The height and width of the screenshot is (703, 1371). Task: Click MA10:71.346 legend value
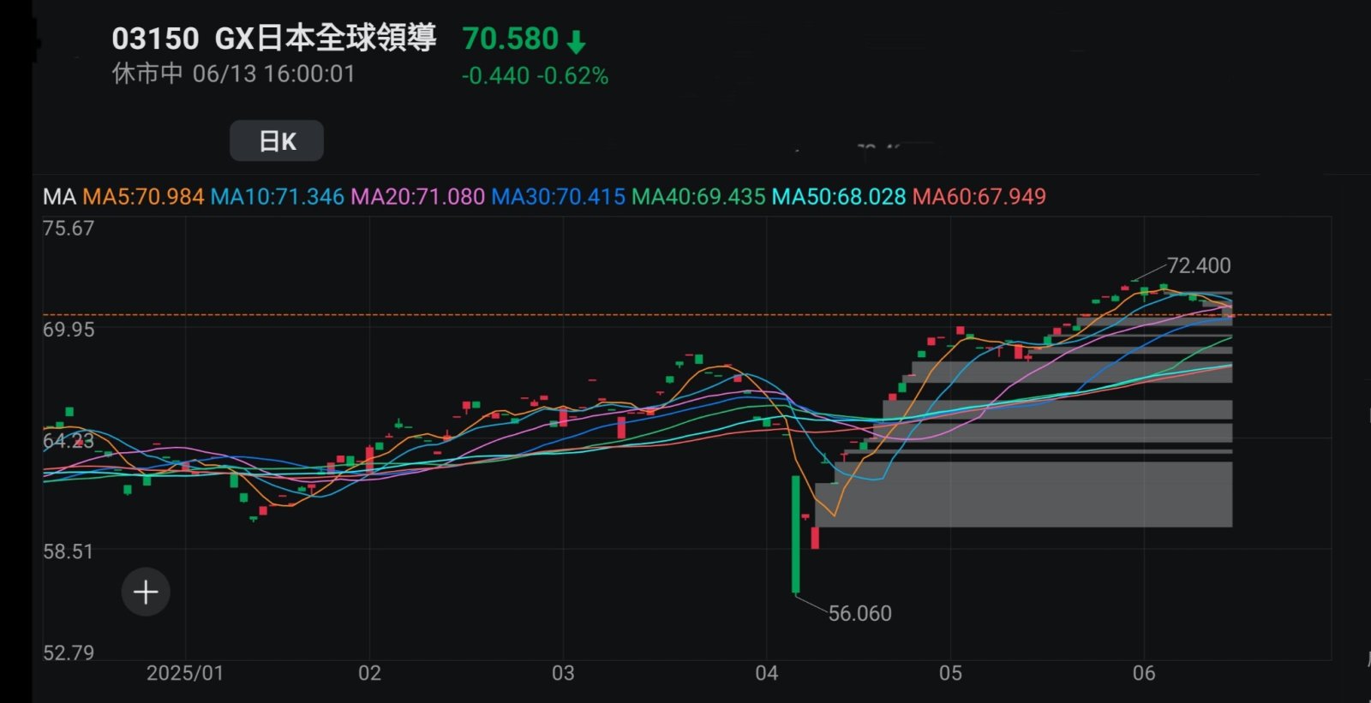[277, 197]
